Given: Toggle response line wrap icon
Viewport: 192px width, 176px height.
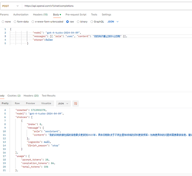Looking at the screenshot, I should click(x=76, y=103).
